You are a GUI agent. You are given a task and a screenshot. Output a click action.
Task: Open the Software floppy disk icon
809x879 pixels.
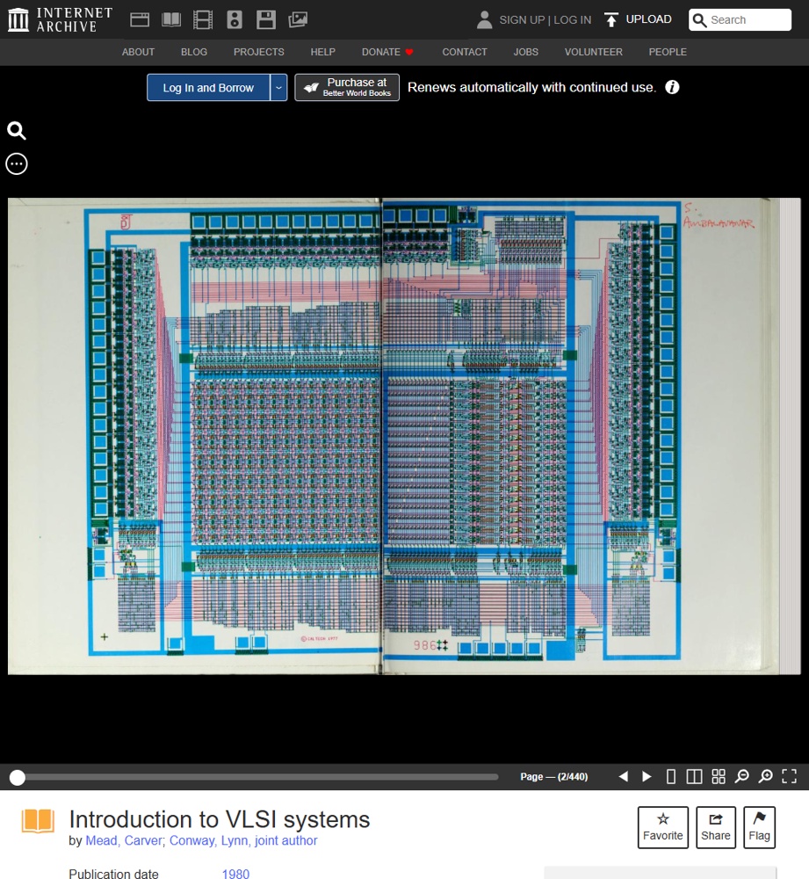coord(265,20)
